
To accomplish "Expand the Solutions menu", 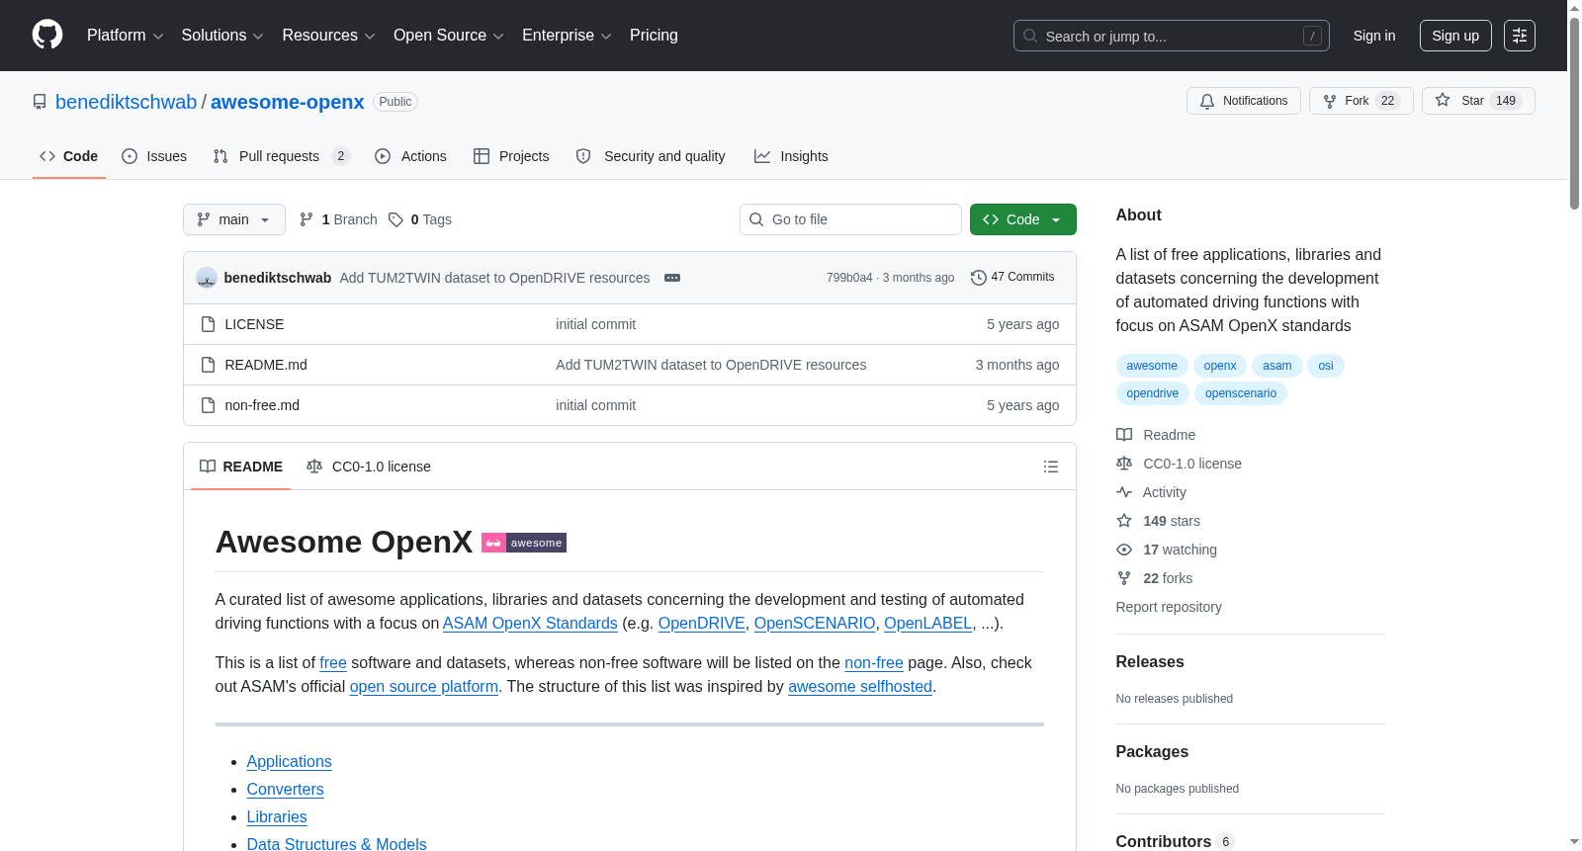I will point(222,36).
